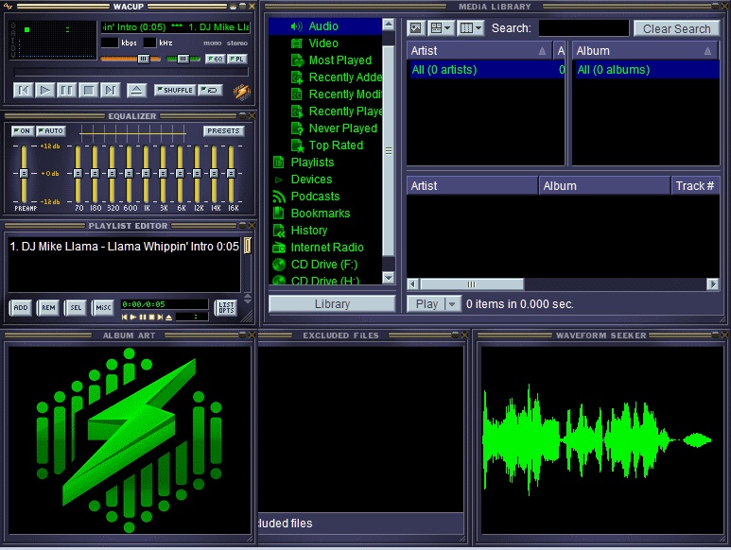Screen dimensions: 731x550
Task: Toggle the equalizer ON button
Action: (x=23, y=131)
